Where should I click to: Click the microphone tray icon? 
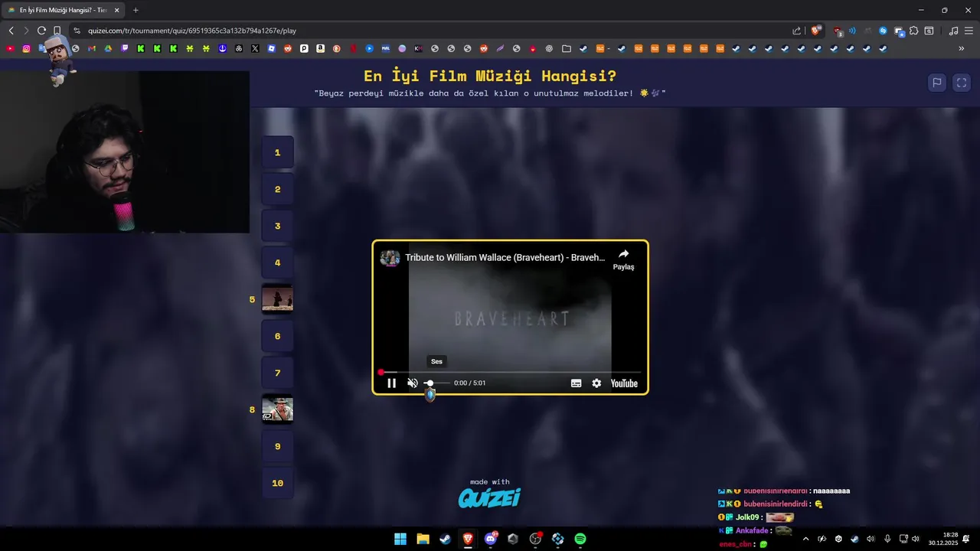pyautogui.click(x=887, y=539)
